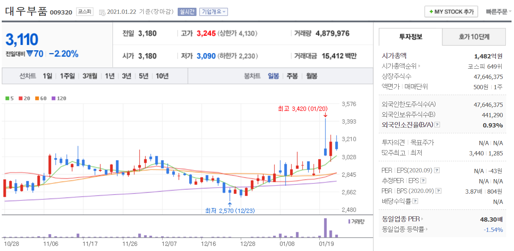Open the 동일업종 PER link
This screenshot has height=251, width=514.
point(402,219)
